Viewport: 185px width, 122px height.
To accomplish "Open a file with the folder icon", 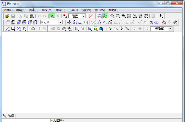I will coord(7,16).
